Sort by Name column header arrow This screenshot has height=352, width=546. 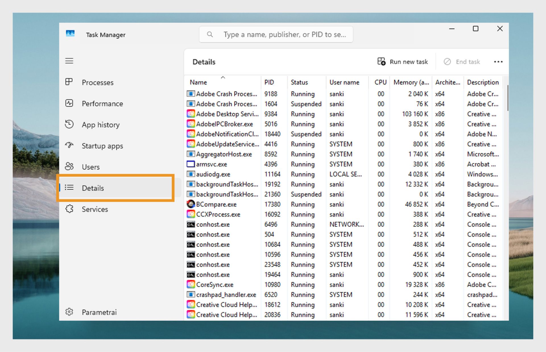(x=223, y=77)
